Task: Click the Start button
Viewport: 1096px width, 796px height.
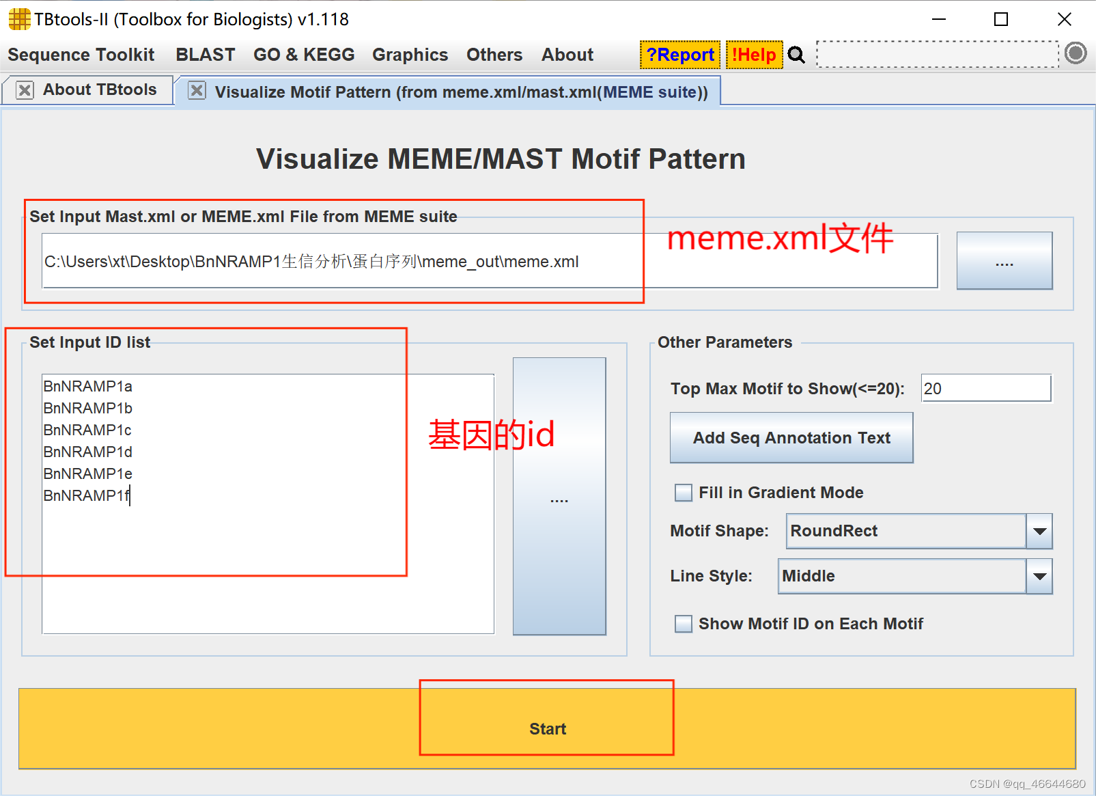Action: tap(546, 728)
